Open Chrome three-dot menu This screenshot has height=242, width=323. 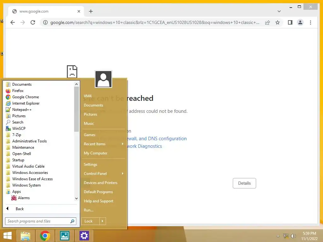click(310, 22)
